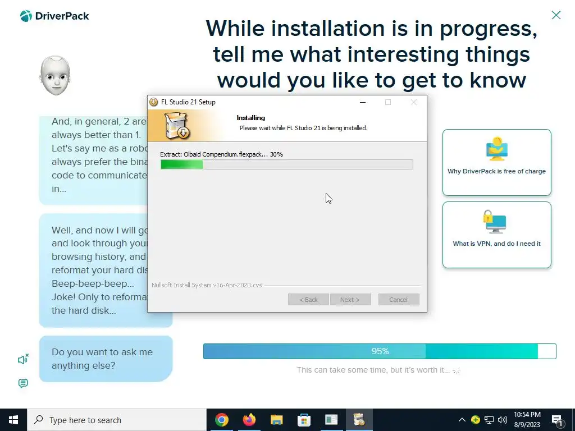The width and height of the screenshot is (575, 431).
Task: Click the VPN padlock computer illustration
Action: tap(495, 222)
